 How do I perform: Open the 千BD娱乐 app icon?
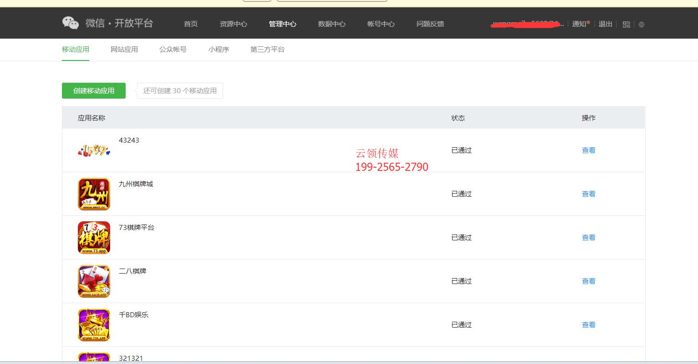[x=94, y=325]
